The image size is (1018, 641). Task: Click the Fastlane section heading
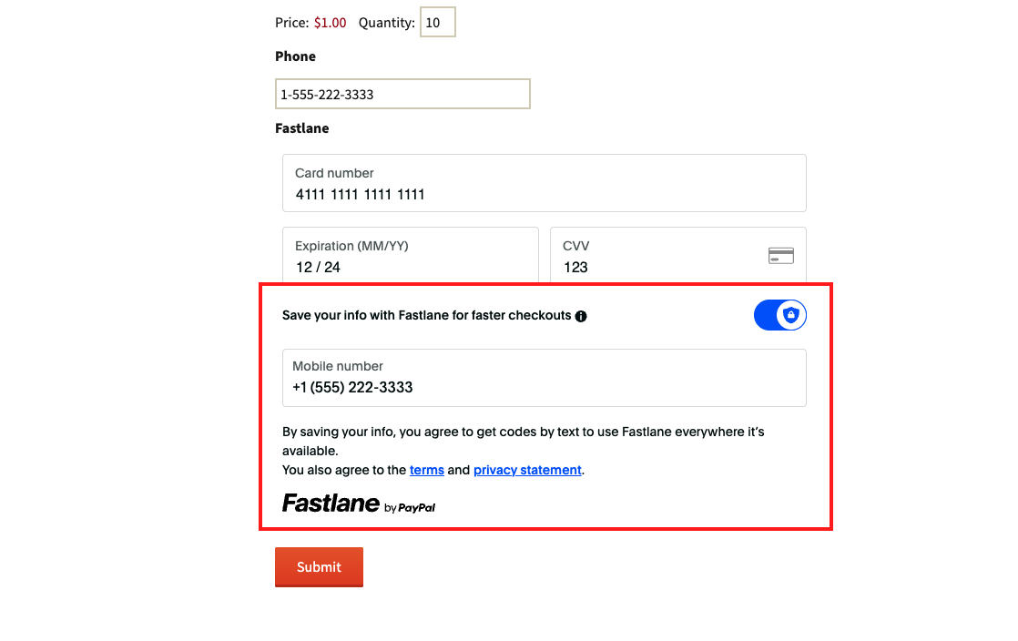301,127
